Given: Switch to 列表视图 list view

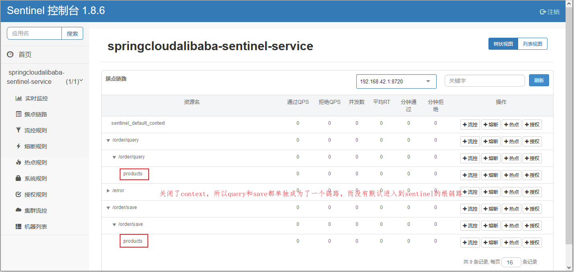Looking at the screenshot, I should coord(533,44).
